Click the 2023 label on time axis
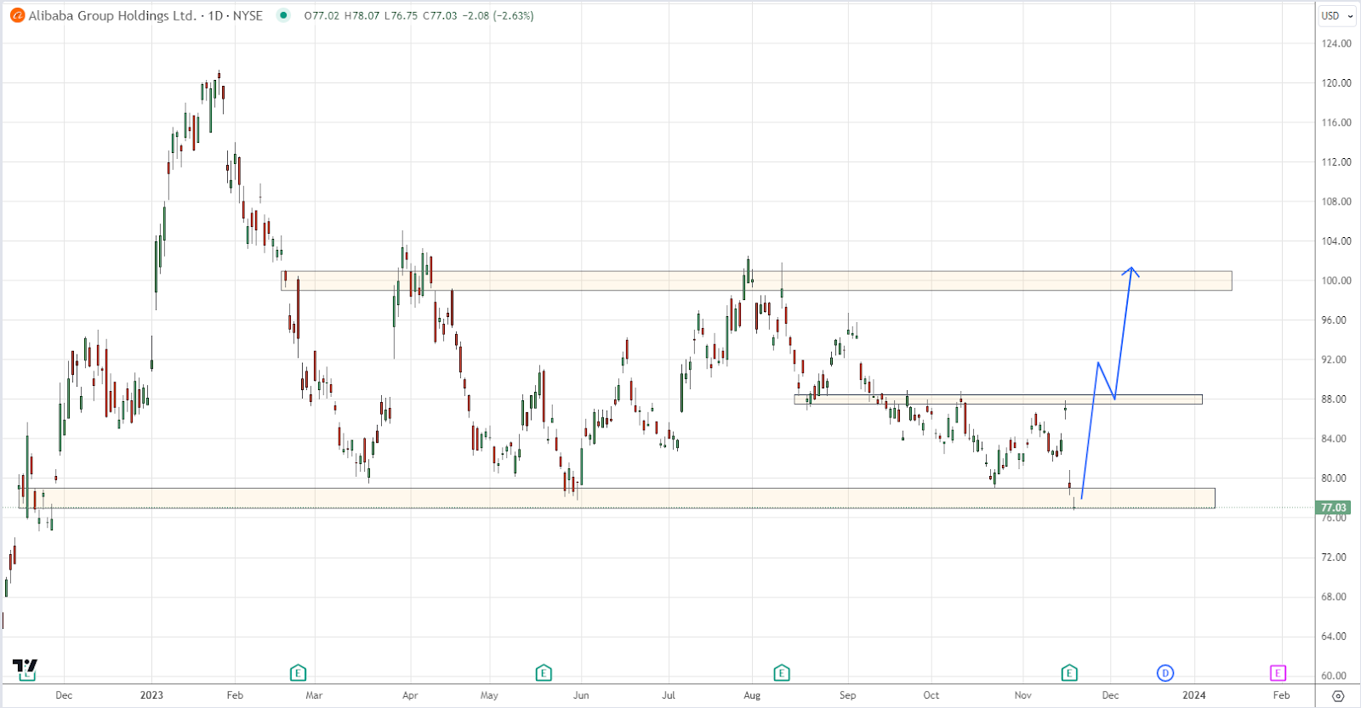The width and height of the screenshot is (1361, 708). click(151, 695)
